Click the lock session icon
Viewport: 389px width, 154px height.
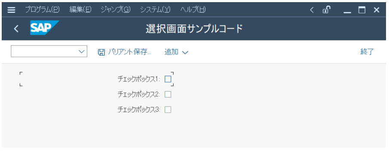click(326, 10)
